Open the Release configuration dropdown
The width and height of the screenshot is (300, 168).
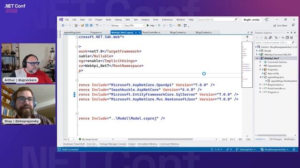click(117, 25)
